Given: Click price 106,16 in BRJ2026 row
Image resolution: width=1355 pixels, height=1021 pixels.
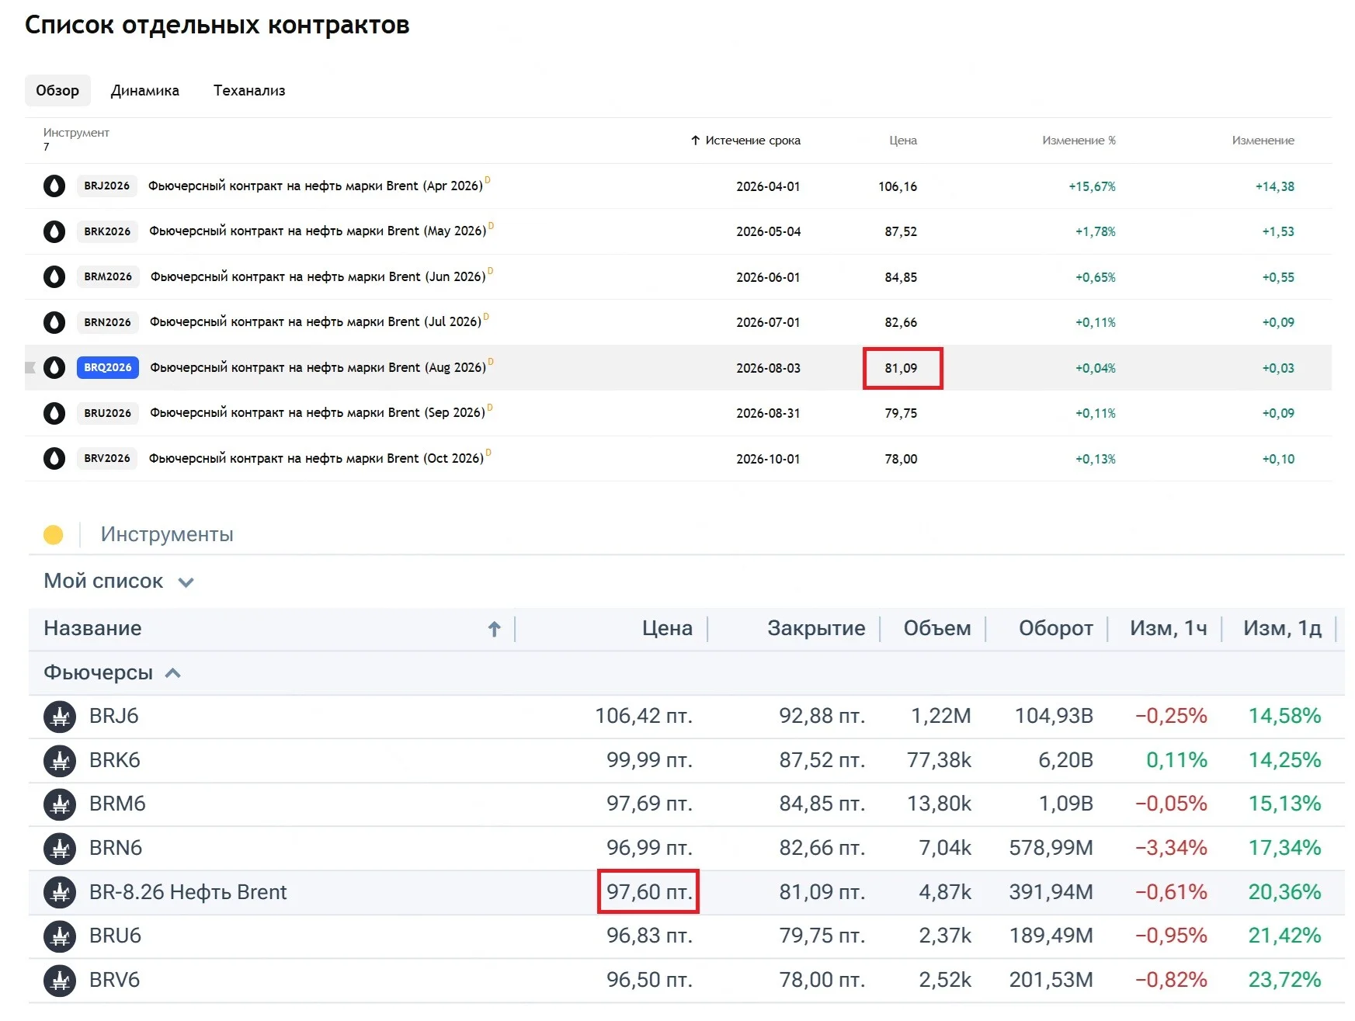Looking at the screenshot, I should coord(898,186).
